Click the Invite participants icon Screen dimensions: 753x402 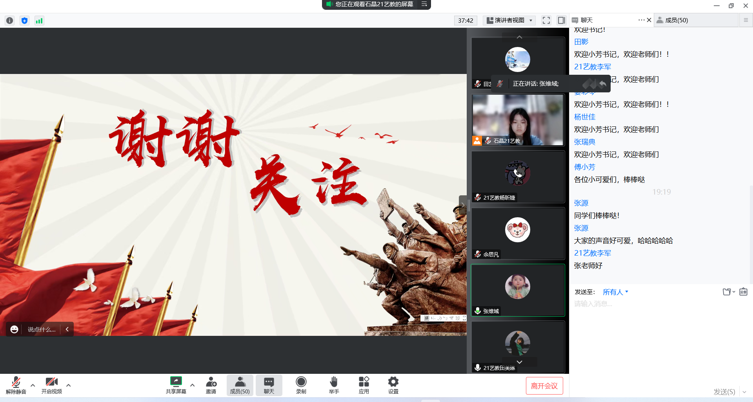(211, 385)
